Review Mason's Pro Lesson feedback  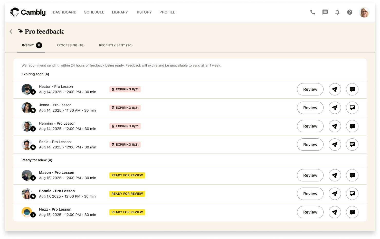click(x=310, y=175)
